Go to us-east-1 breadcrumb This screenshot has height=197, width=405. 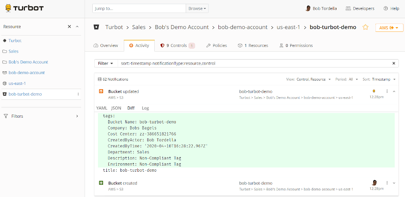click(288, 27)
